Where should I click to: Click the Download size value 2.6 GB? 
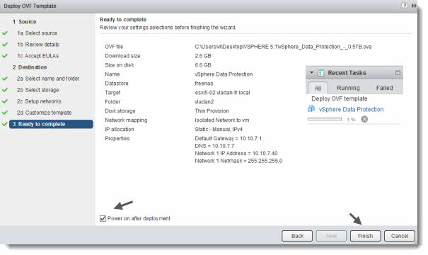[203, 56]
